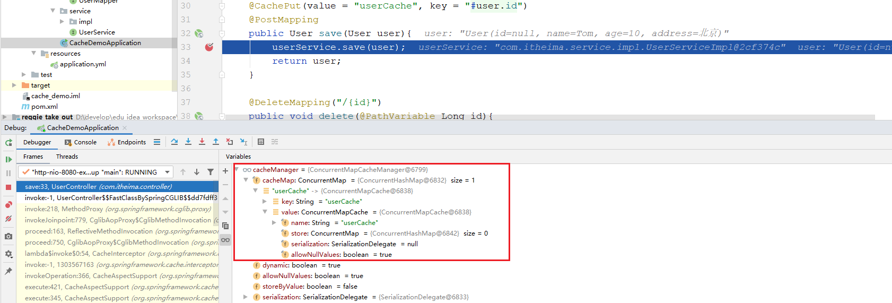Click the Step Into icon
The image size is (892, 303).
coord(188,142)
